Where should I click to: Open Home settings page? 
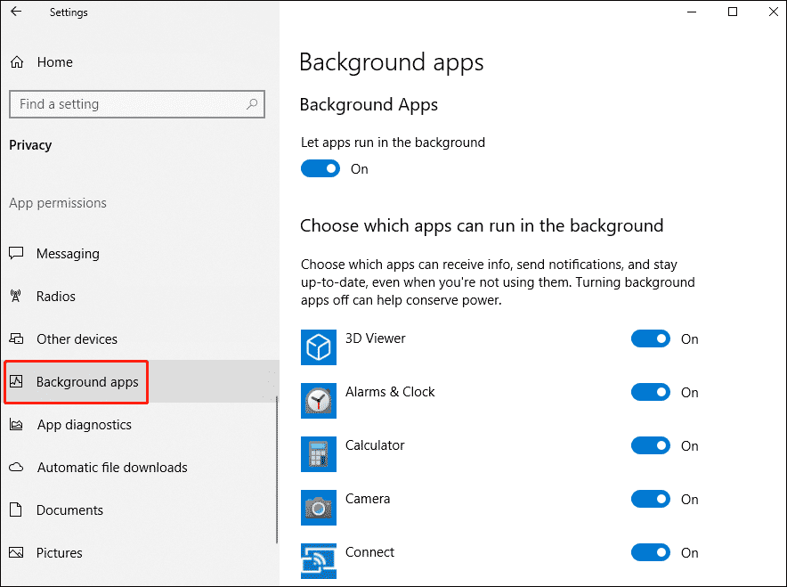(x=140, y=61)
